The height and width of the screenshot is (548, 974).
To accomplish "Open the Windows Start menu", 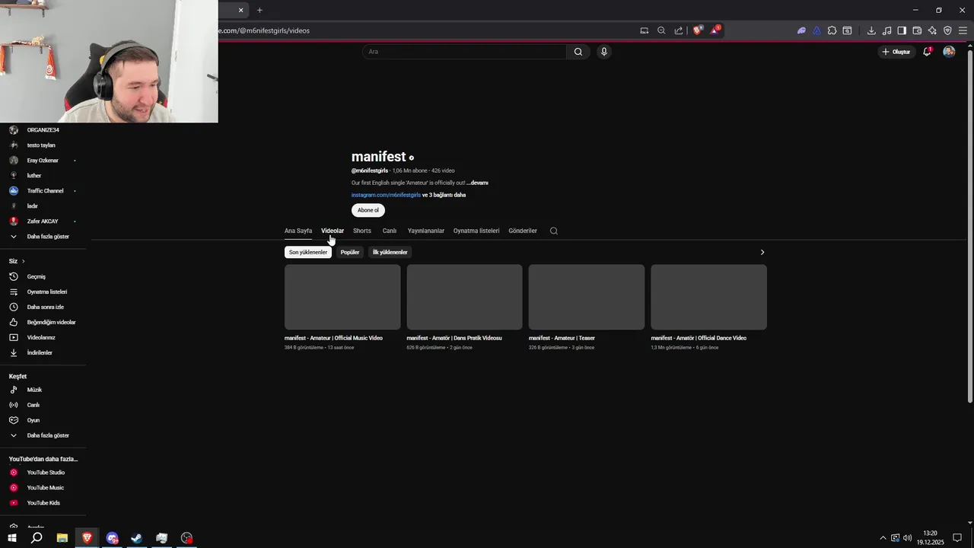I will pyautogui.click(x=12, y=538).
